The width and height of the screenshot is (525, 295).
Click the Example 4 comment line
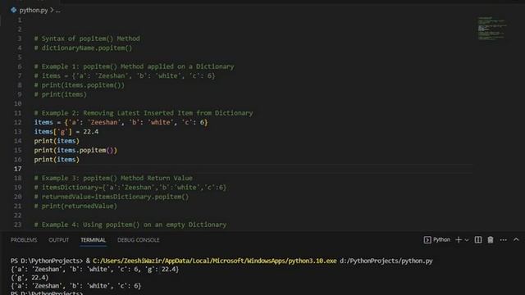(x=130, y=225)
